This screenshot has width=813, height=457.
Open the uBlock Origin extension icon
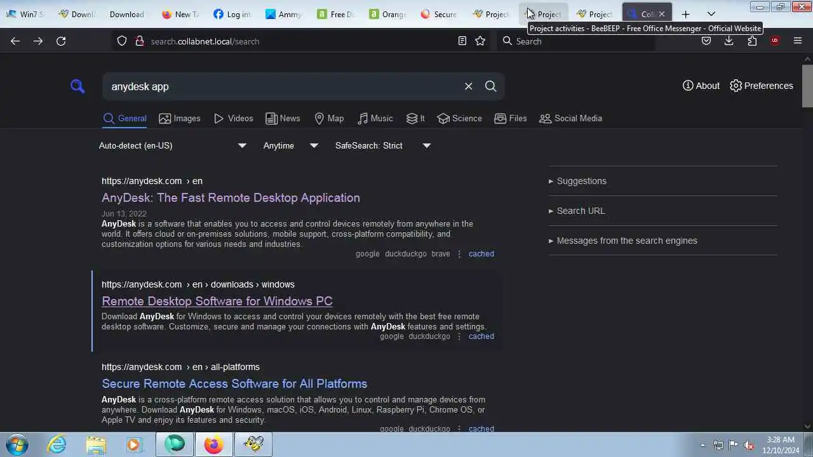coord(774,41)
